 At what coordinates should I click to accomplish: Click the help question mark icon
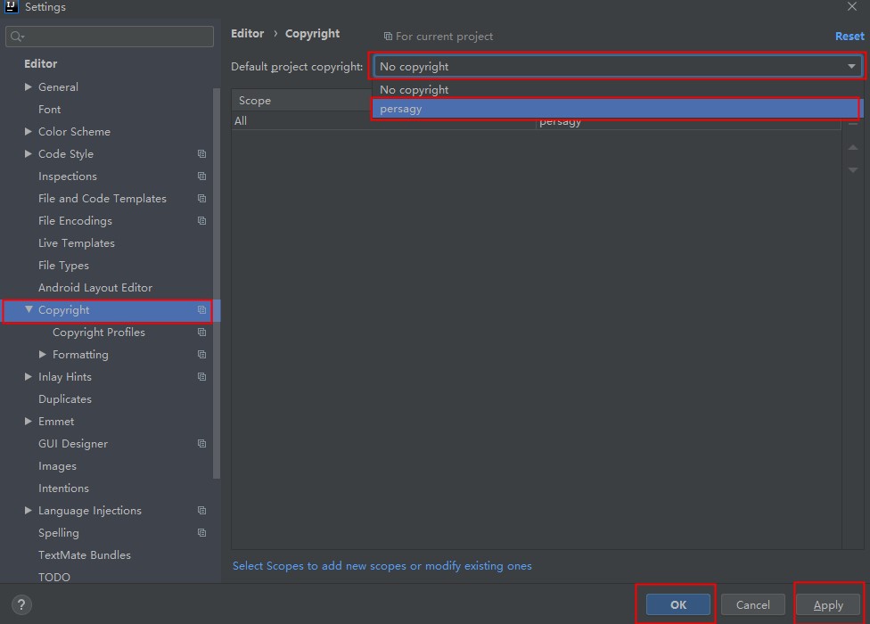[21, 604]
